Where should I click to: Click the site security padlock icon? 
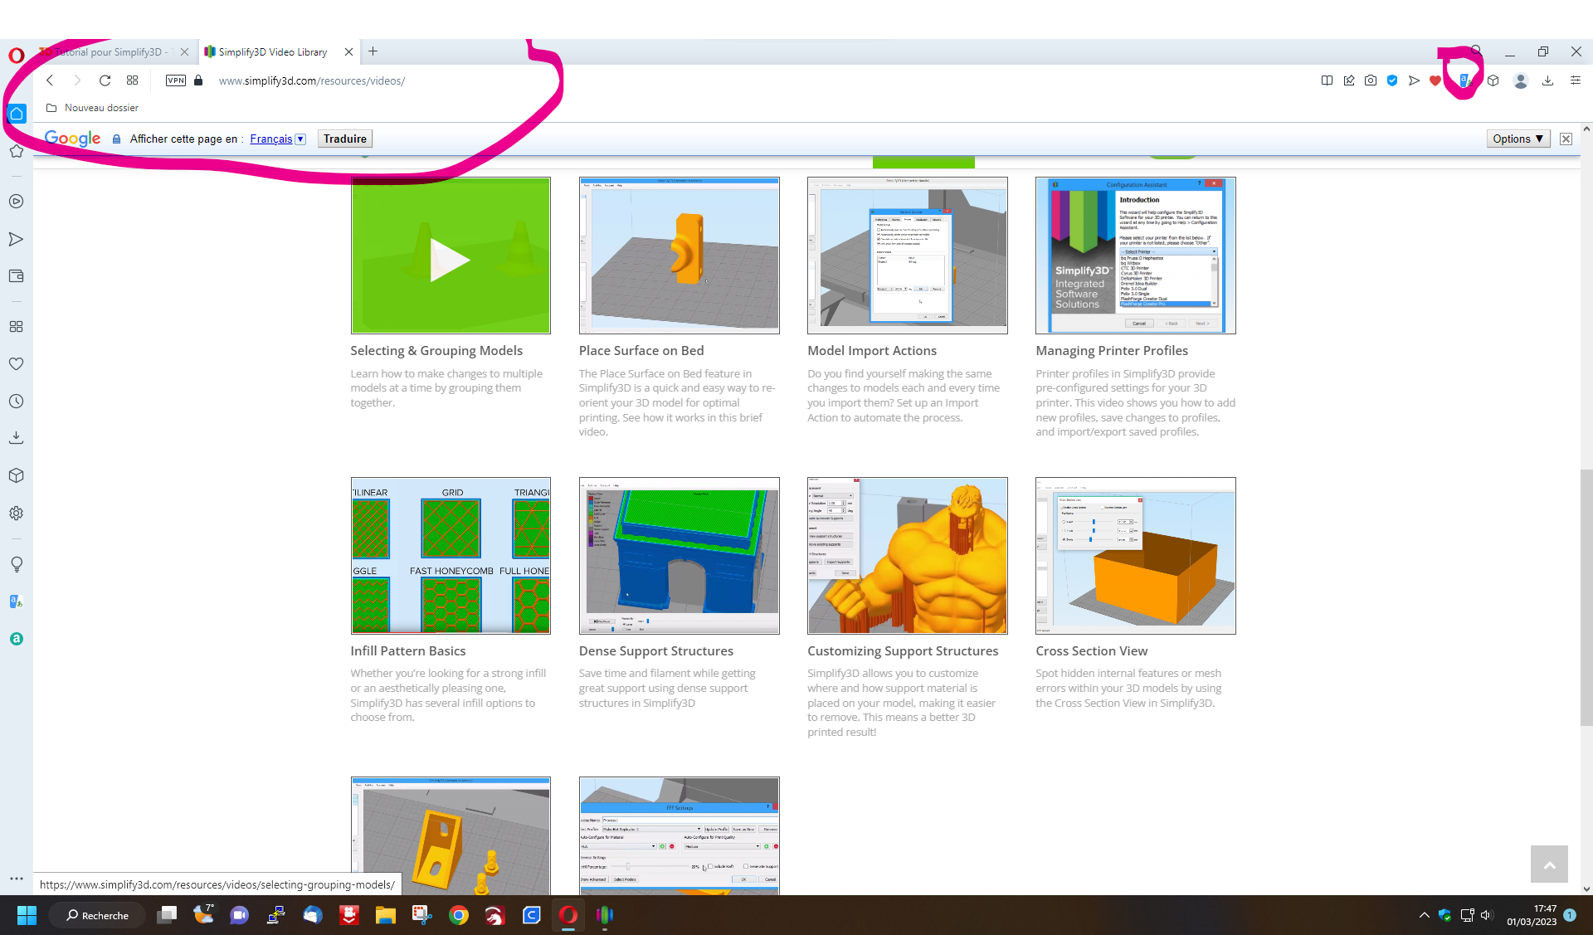pyautogui.click(x=198, y=80)
